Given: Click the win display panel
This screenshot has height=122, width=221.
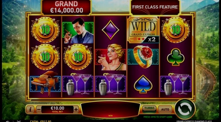Looking at the screenshot, I should pos(111,109).
